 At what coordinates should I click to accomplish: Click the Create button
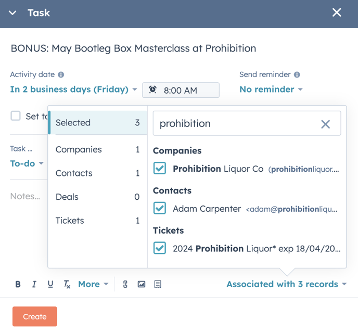(x=35, y=316)
